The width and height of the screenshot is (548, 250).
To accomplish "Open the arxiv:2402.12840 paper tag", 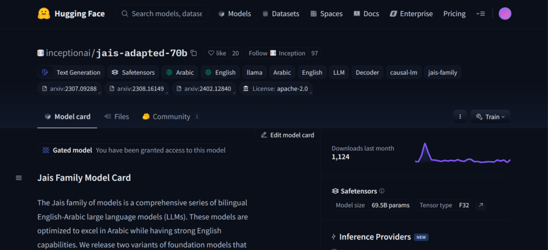I will click(x=204, y=89).
